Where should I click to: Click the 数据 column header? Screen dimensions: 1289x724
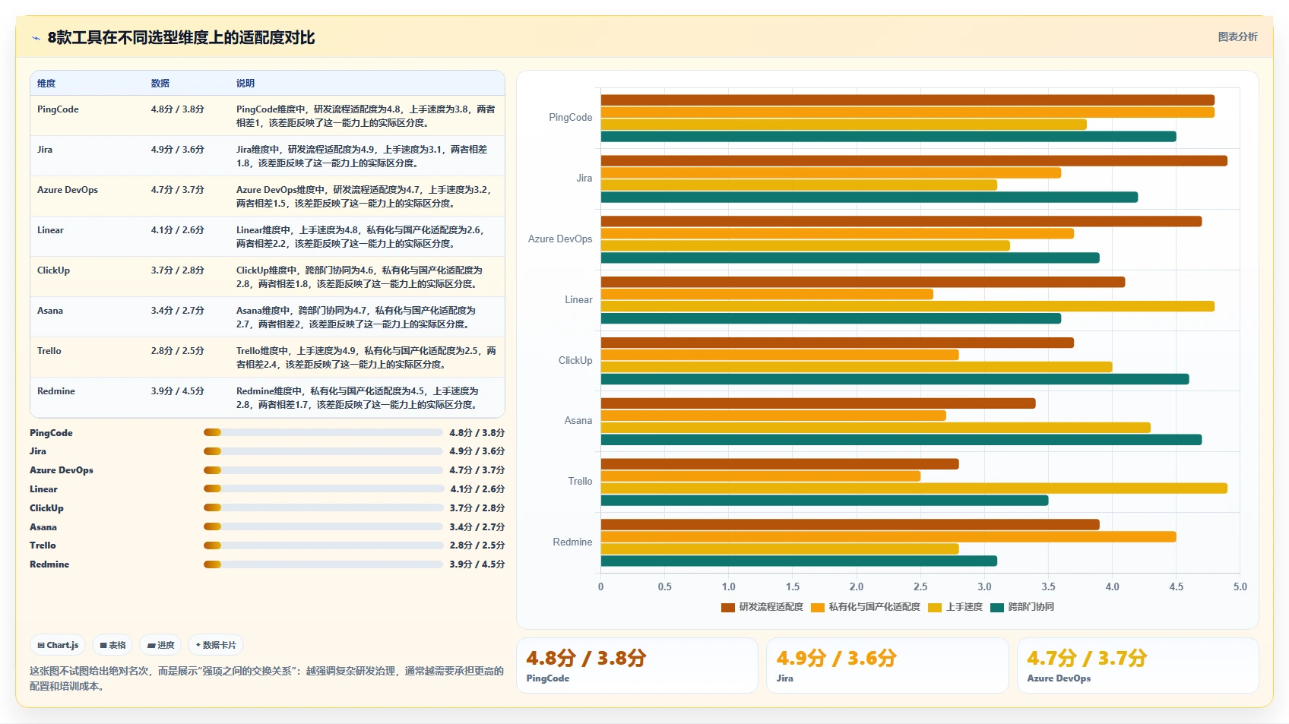tap(160, 84)
